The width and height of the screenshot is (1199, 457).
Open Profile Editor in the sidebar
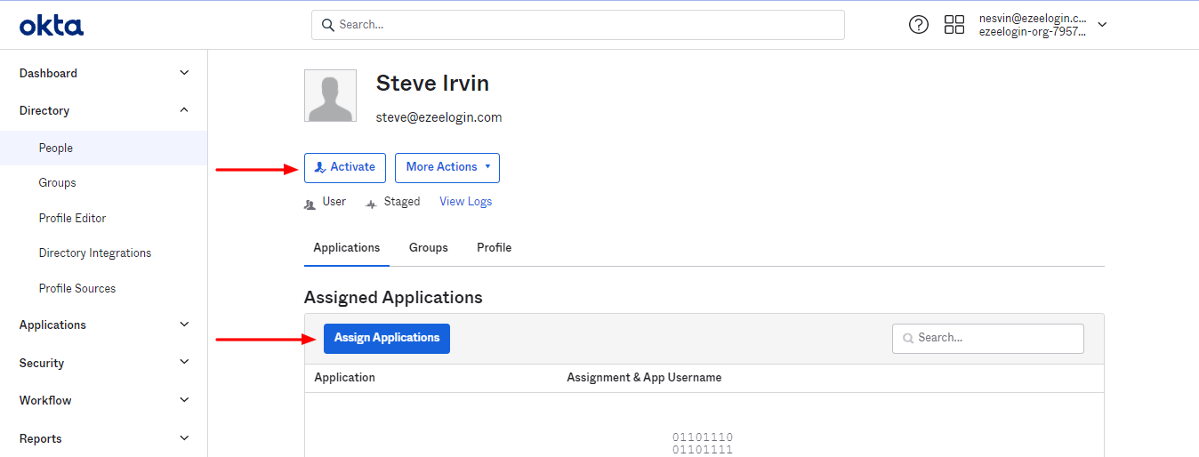72,218
